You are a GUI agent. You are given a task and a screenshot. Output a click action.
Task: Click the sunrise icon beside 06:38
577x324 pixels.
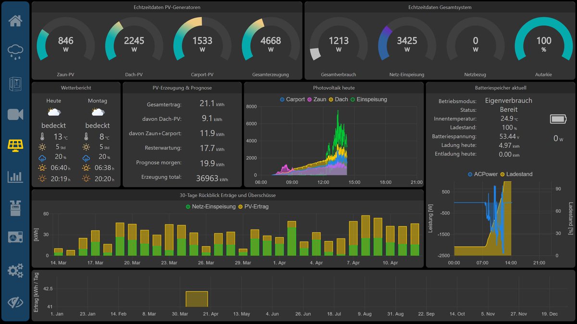86,168
